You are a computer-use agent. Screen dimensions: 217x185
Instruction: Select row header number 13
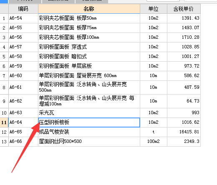pos(4,142)
